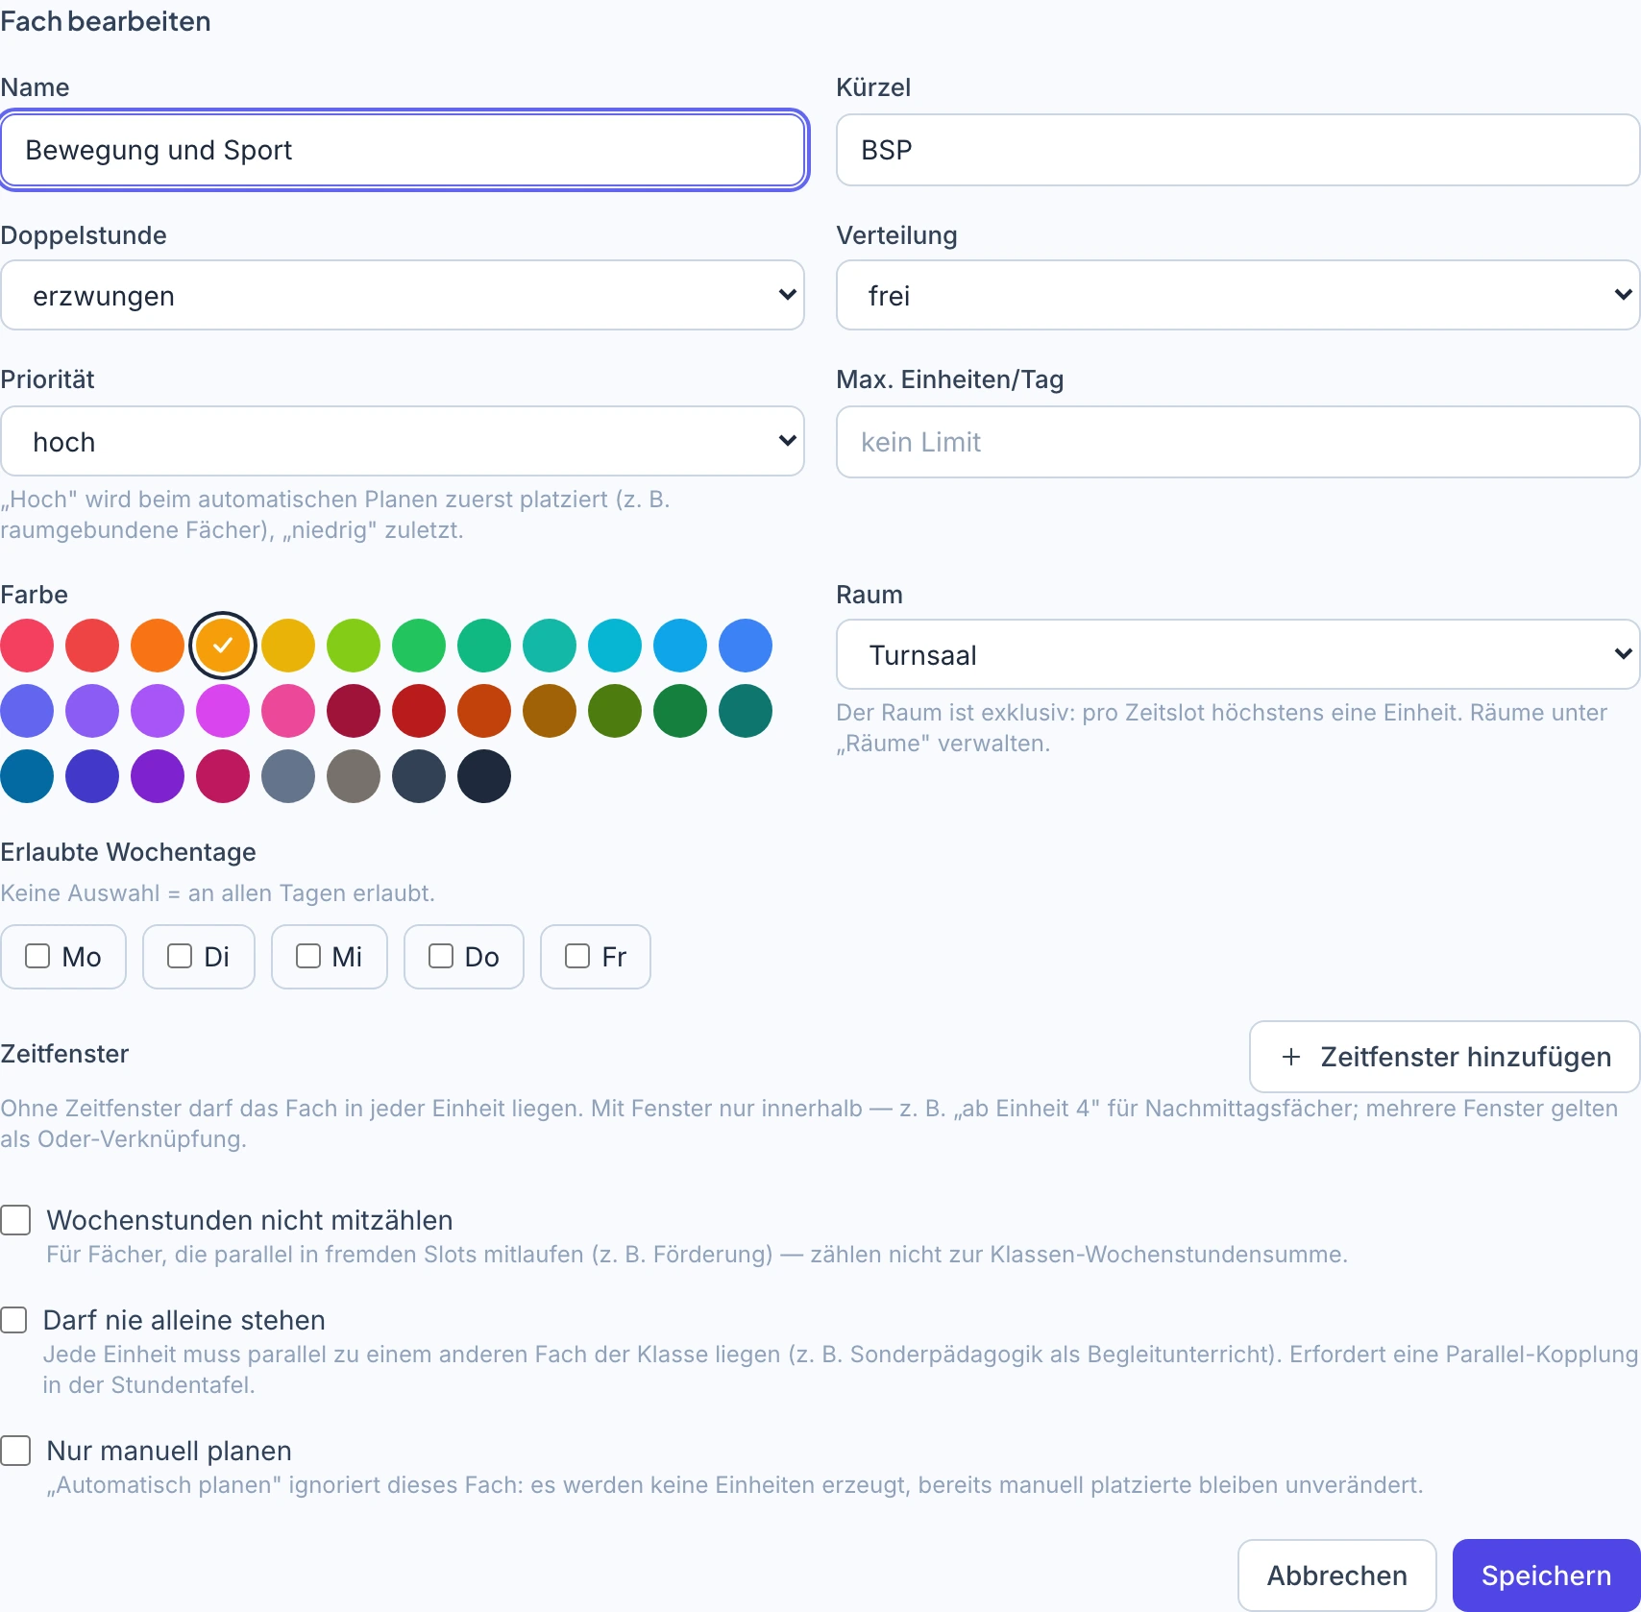Pick the hot pink swatch in second row
This screenshot has width=1641, height=1612.
[x=288, y=711]
